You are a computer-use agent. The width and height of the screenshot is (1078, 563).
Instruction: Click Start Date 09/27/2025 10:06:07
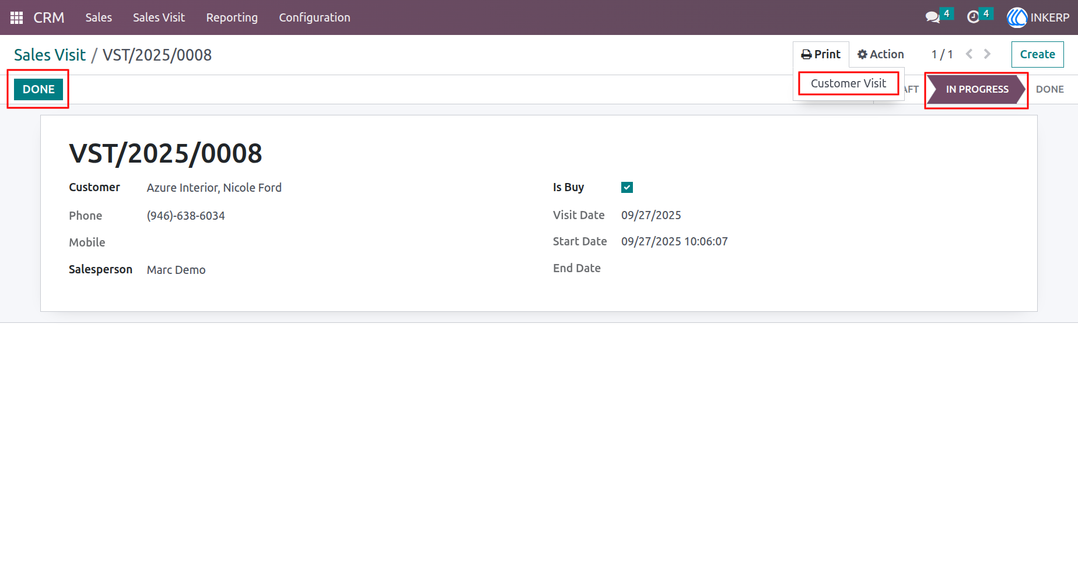pos(674,241)
